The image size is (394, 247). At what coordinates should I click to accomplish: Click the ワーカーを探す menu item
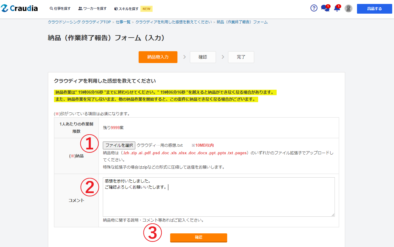93,9
